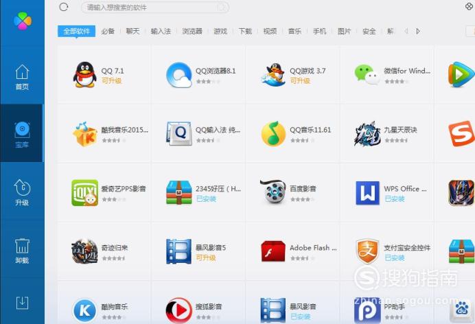This screenshot has width=475, height=324.
Task: Click the colorful clover app logo
Action: click(x=23, y=21)
